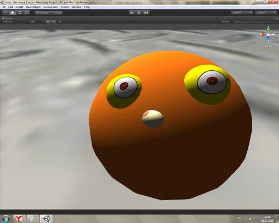This screenshot has width=279, height=223.
Task: Pause the game with the Pause button
Action: coord(139,13)
